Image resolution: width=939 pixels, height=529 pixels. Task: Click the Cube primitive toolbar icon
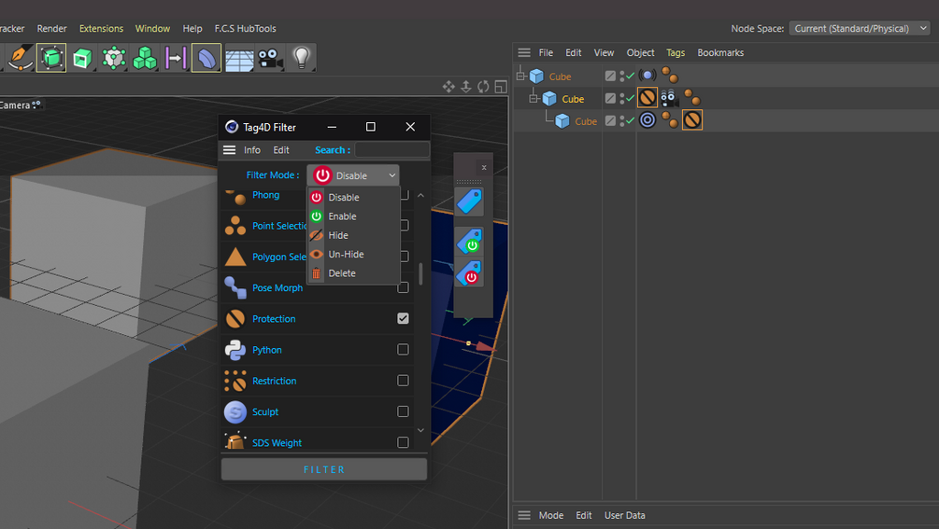click(51, 58)
